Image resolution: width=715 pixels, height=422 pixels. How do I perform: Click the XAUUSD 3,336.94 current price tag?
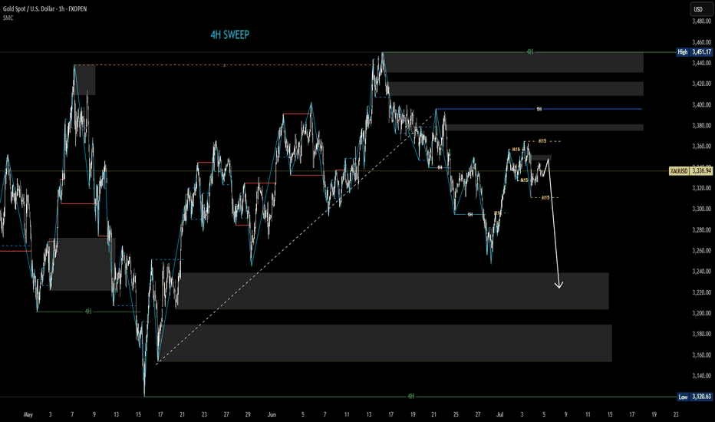pos(690,171)
